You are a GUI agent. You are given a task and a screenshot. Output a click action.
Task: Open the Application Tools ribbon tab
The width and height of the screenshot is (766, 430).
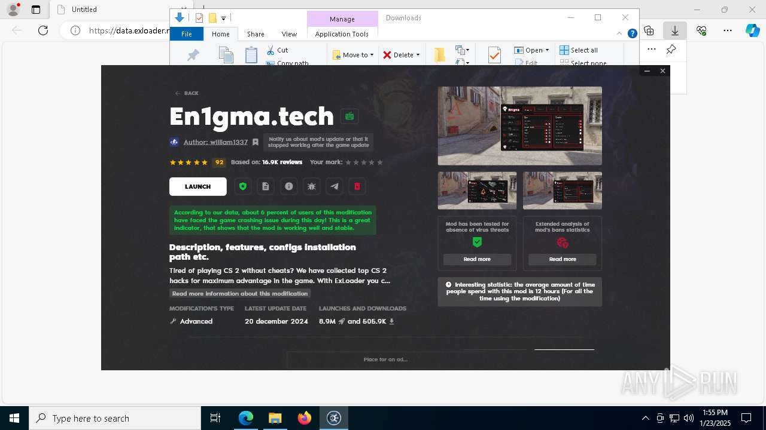tap(342, 34)
